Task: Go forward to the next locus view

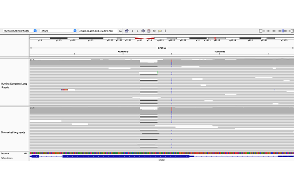Action: [137, 31]
